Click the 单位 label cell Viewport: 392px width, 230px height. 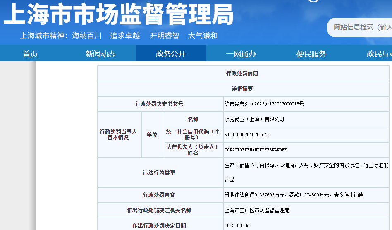pyautogui.click(x=153, y=134)
